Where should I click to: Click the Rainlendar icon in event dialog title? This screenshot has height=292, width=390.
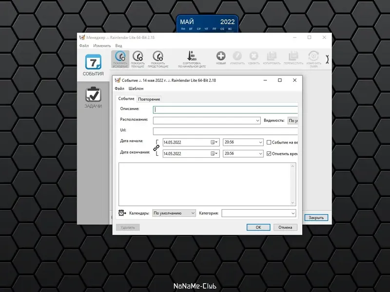(x=117, y=80)
